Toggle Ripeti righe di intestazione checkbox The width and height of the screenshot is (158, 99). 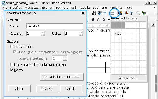(x=15, y=52)
